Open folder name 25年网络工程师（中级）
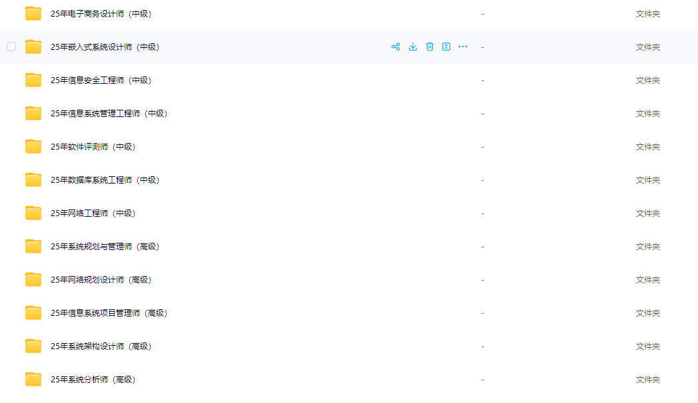The width and height of the screenshot is (698, 403). pyautogui.click(x=93, y=213)
